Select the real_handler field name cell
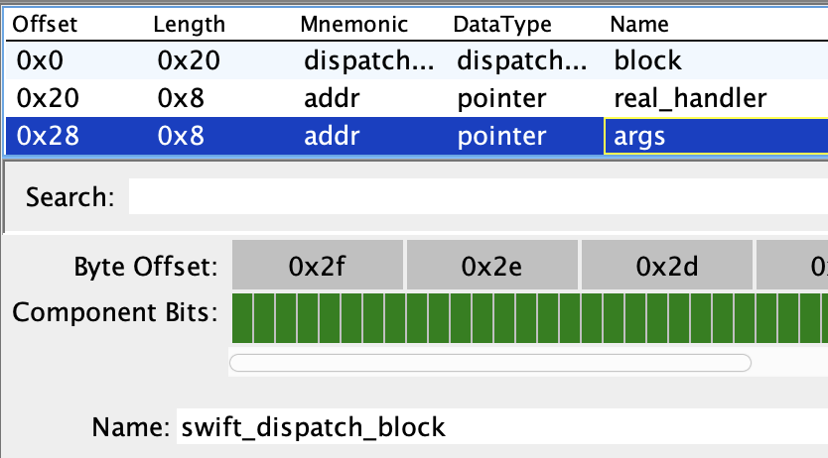Image resolution: width=828 pixels, height=458 pixels. pyautogui.click(x=690, y=98)
